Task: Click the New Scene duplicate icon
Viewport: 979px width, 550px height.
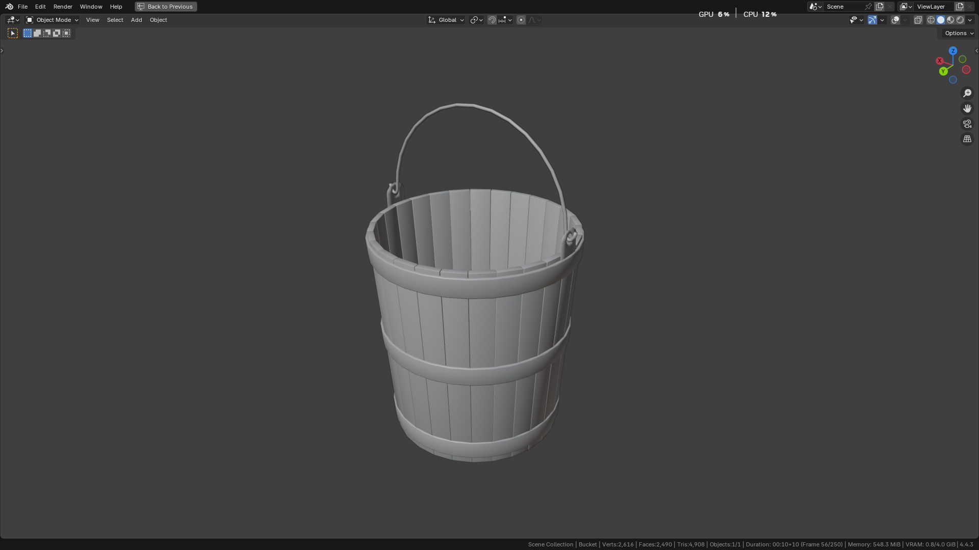Action: pyautogui.click(x=880, y=7)
